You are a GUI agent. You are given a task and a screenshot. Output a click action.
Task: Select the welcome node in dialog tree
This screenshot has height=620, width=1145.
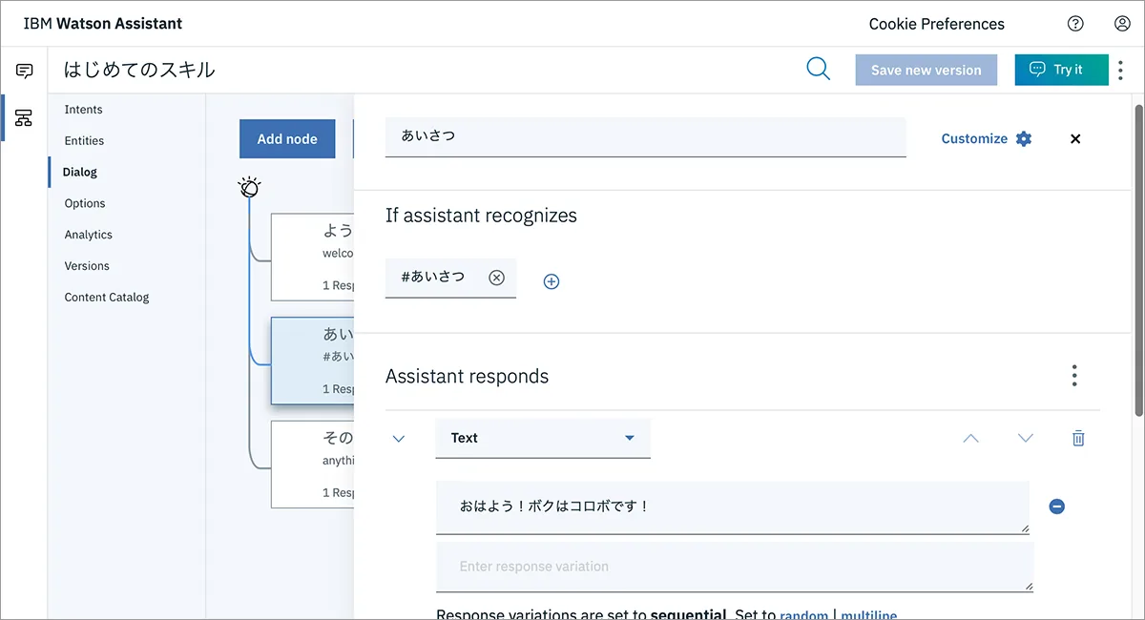tap(312, 258)
